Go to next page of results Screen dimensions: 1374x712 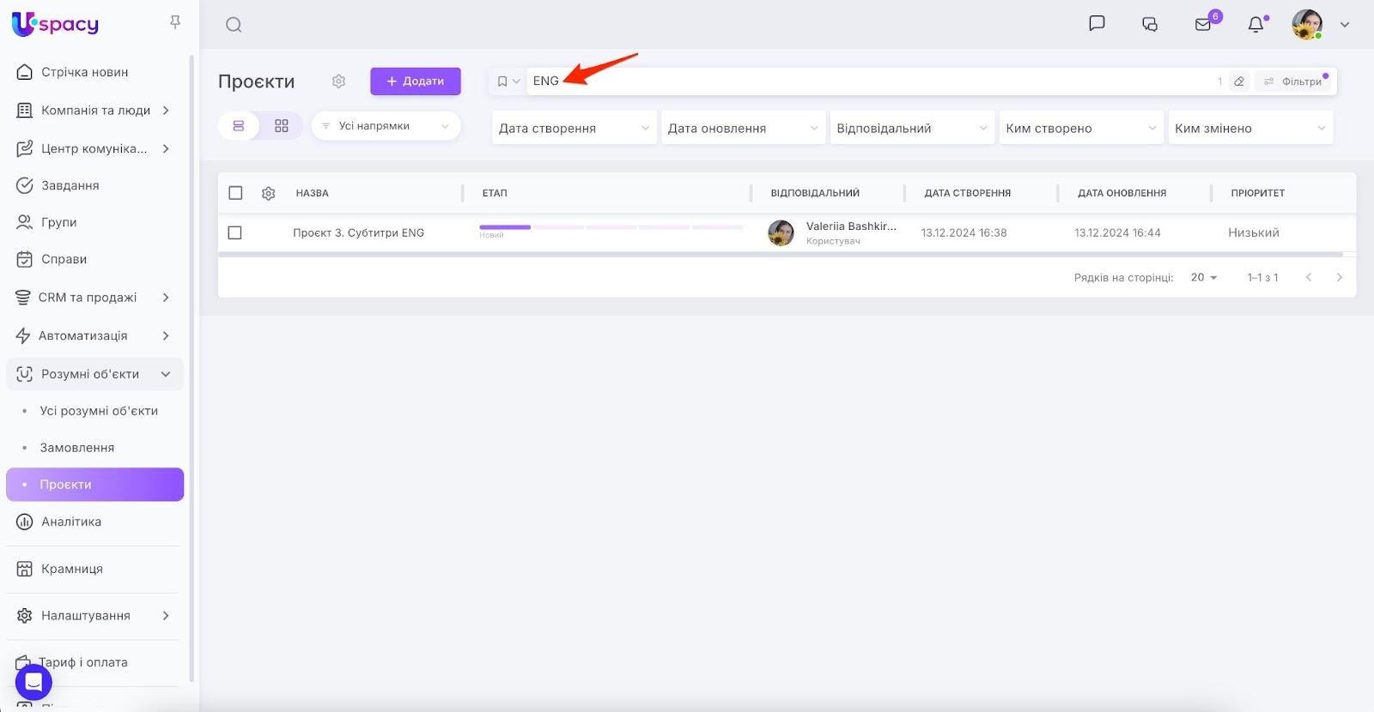point(1339,277)
